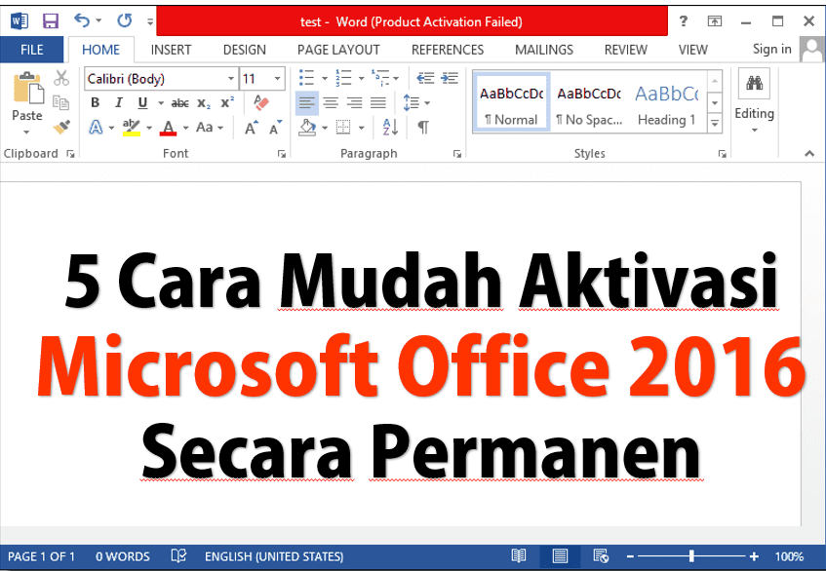The image size is (826, 571).
Task: Switch to PAGE LAYOUT tab
Action: tap(338, 50)
